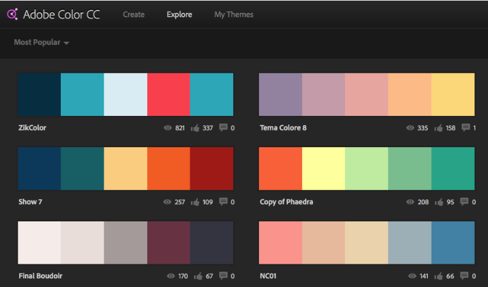Click the views eye icon for Show 7
The image size is (488, 287).
pos(167,202)
